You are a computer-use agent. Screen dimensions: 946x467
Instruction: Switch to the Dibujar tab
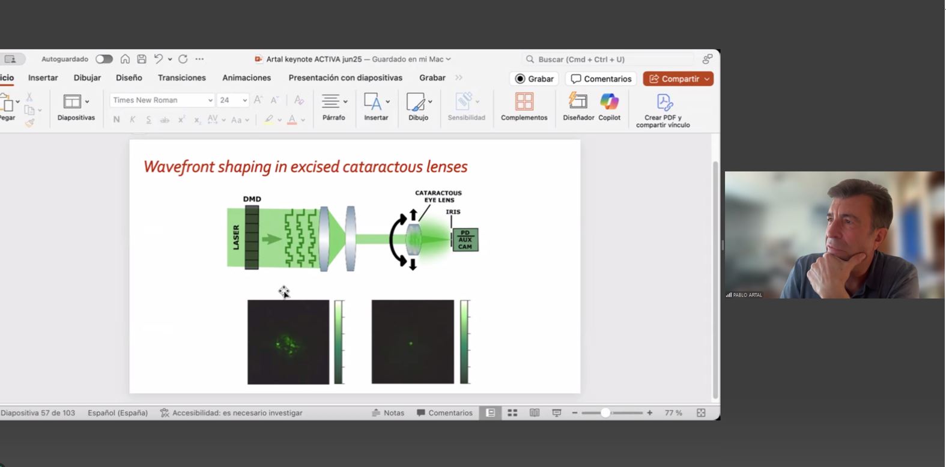click(87, 78)
